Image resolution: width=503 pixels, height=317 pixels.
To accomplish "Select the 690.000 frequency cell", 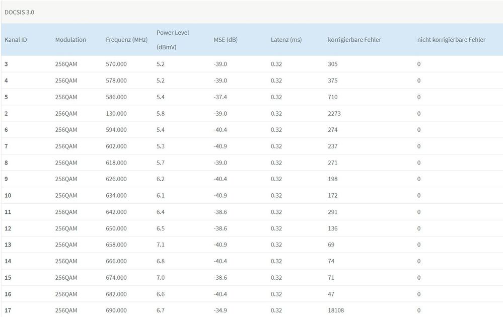I will click(116, 310).
